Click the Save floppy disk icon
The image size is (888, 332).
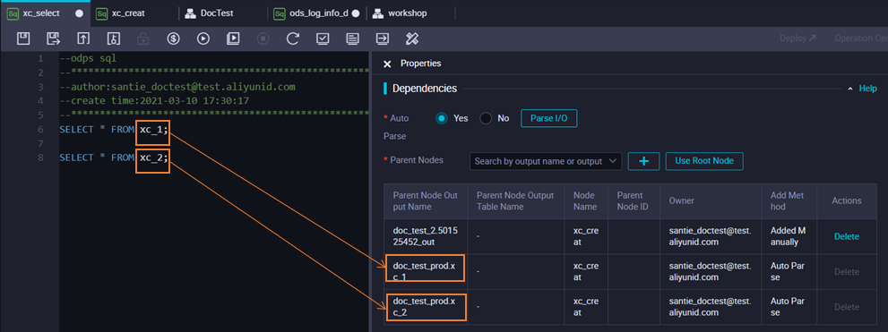(23, 38)
